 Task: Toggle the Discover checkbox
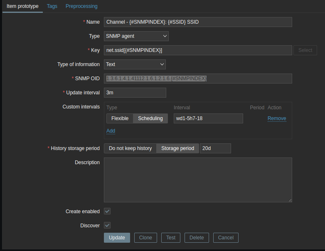click(107, 225)
